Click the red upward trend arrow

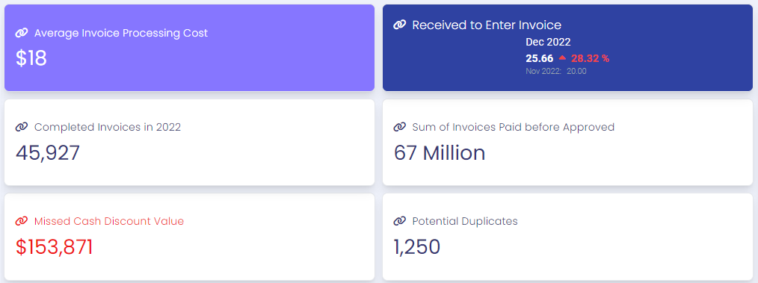(562, 57)
